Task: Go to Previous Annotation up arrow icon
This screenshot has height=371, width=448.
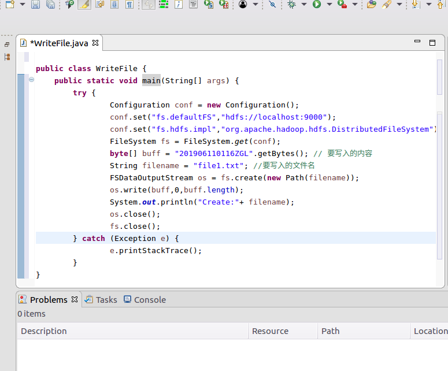Action: [x=441, y=4]
